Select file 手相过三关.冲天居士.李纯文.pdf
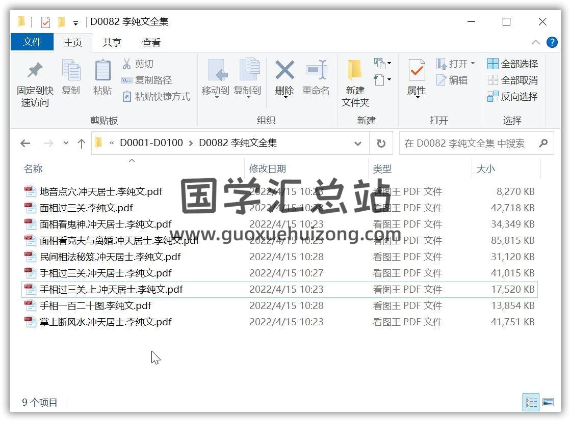The height and width of the screenshot is (422, 571). 279,273
